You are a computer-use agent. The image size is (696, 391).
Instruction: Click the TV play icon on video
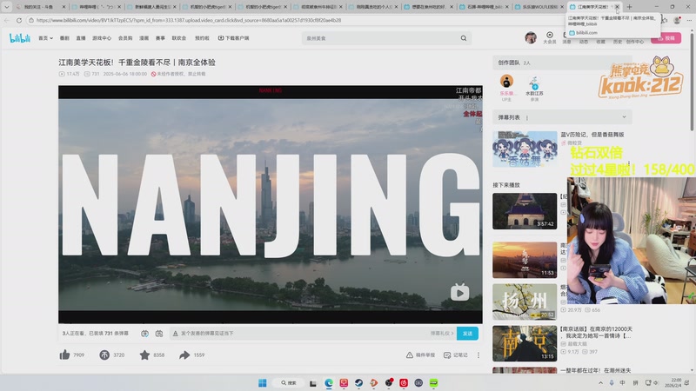pos(460,293)
